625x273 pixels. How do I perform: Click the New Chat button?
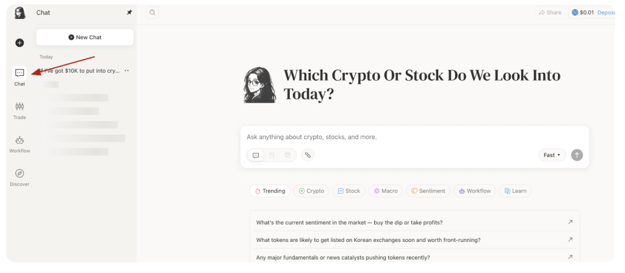85,37
